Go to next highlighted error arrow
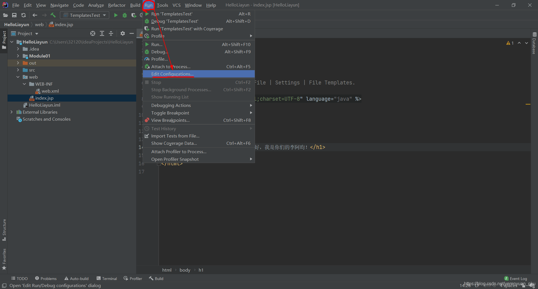This screenshot has width=538, height=289. 527,43
